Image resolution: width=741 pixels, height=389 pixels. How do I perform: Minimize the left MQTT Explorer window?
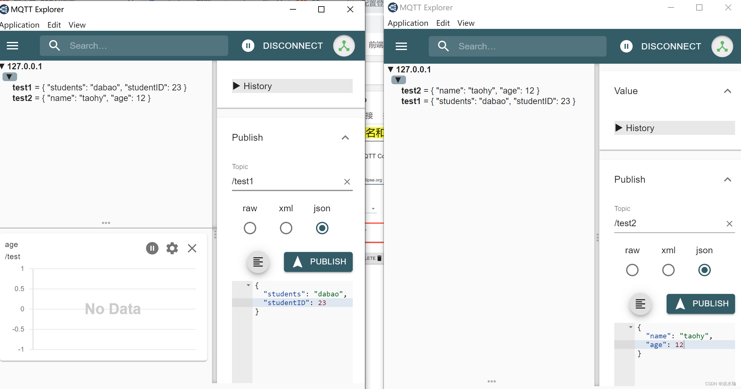(293, 9)
